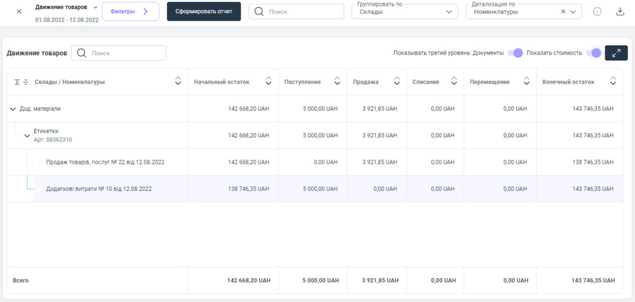
Task: Toggle third level Документы switch
Action: tap(515, 53)
